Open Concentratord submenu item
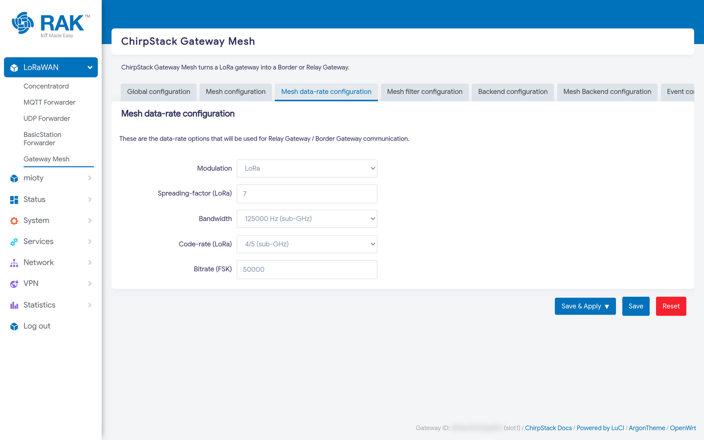Viewport: 704px width, 440px height. pyautogui.click(x=46, y=86)
